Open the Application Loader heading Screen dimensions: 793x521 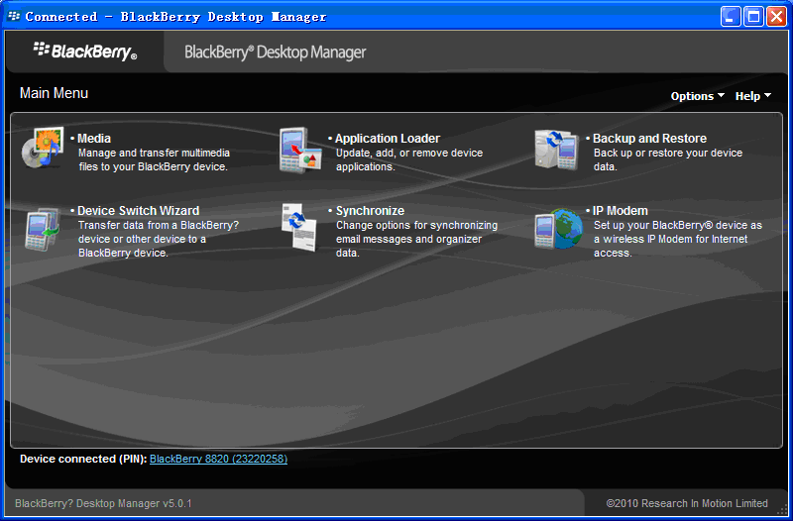click(388, 138)
